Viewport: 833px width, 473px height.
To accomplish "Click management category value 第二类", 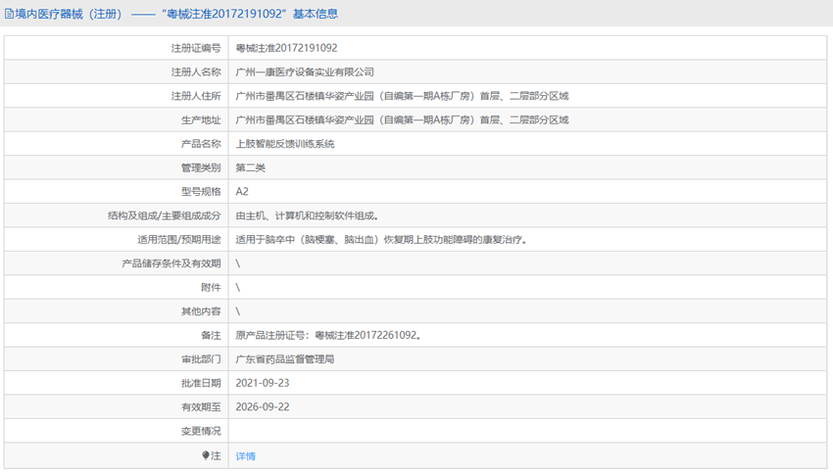I will 250,167.
